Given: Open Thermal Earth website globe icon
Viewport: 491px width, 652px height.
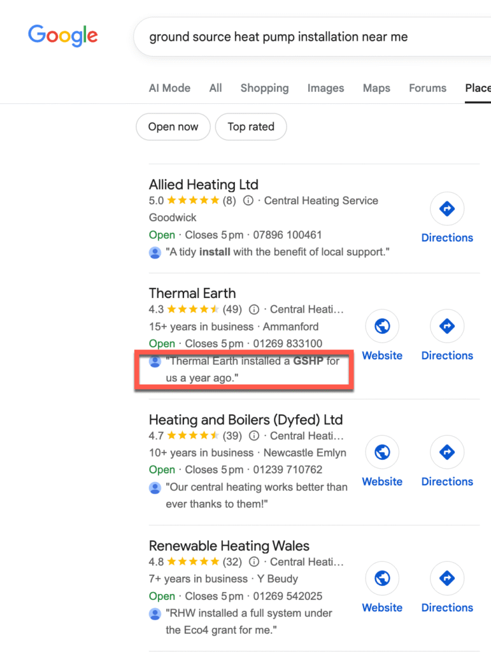Looking at the screenshot, I should coord(382,327).
